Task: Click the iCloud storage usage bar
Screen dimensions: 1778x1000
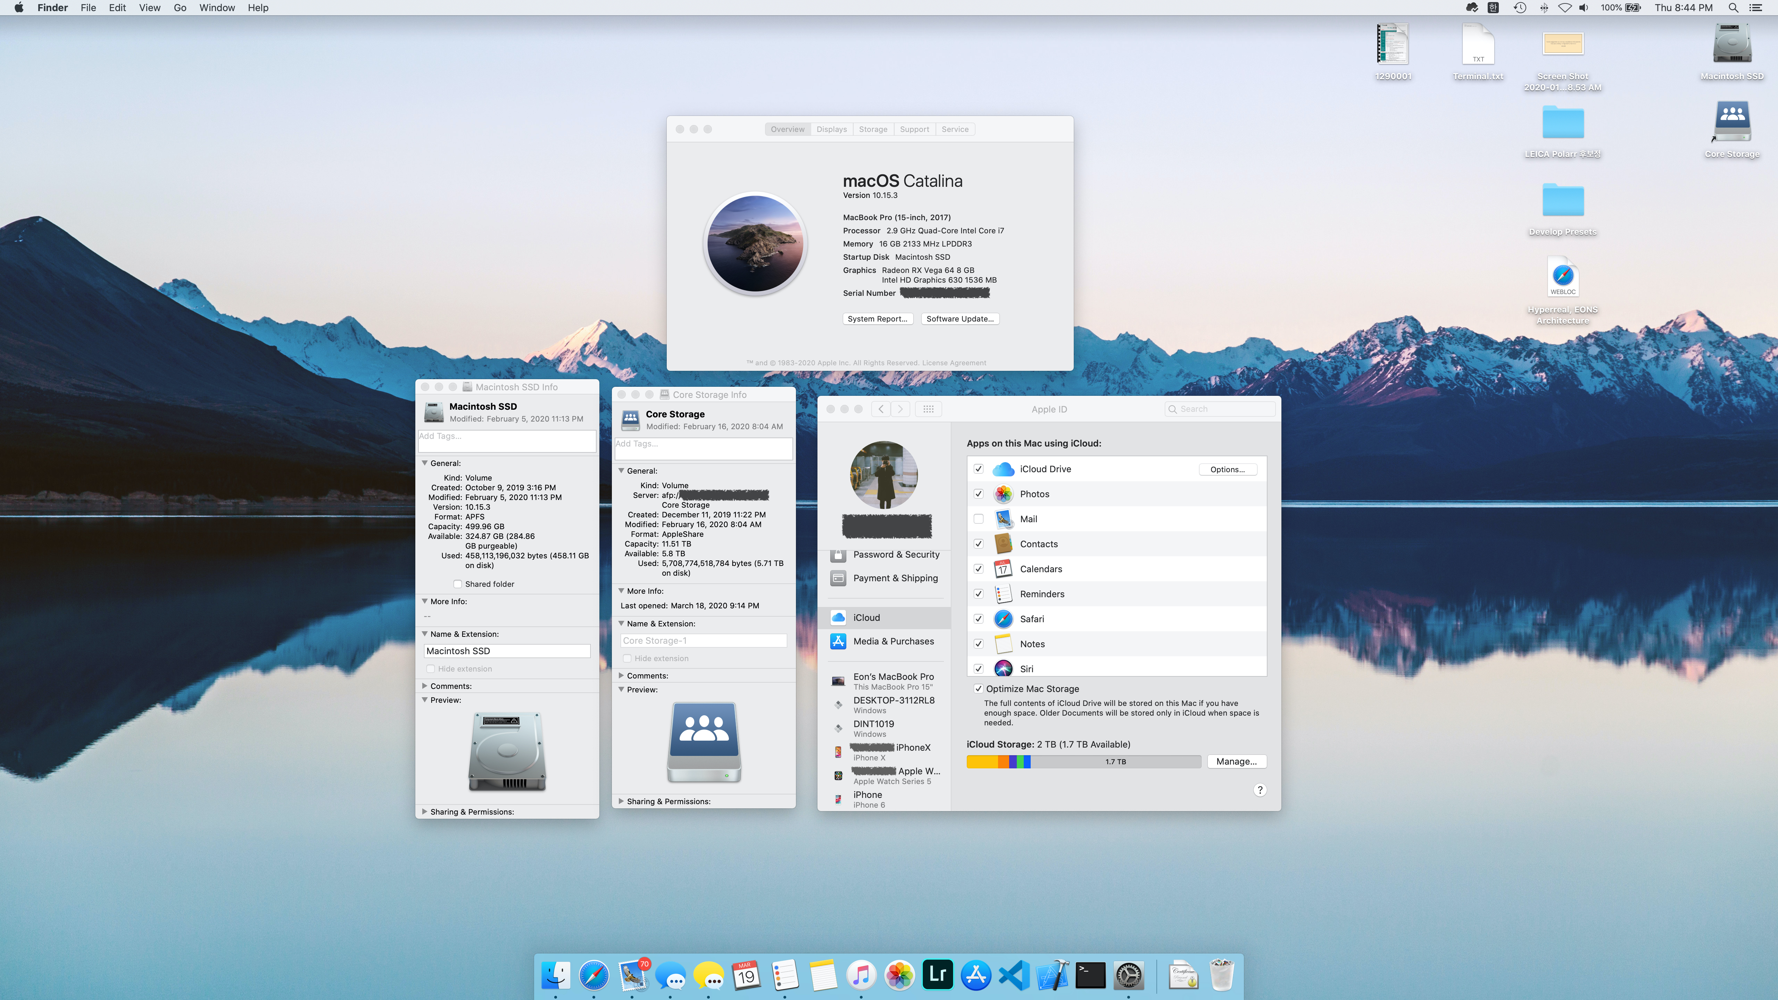Action: click(x=1083, y=761)
